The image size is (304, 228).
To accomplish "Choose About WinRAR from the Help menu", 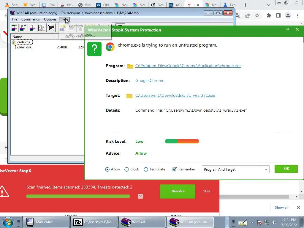I will (x=82, y=35).
